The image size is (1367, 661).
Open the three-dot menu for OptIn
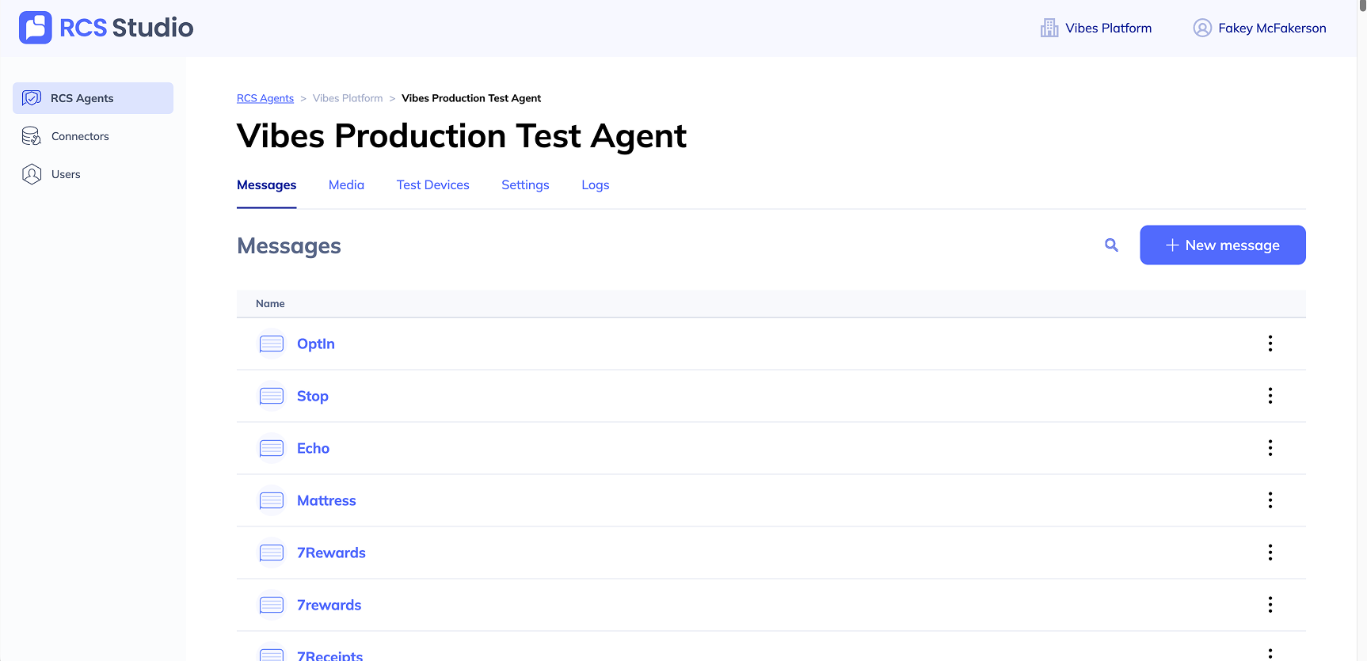(1270, 344)
